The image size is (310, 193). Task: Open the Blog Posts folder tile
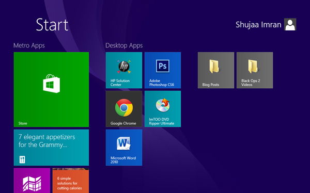[x=216, y=70]
